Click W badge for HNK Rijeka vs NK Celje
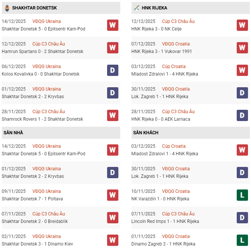 point(242,25)
